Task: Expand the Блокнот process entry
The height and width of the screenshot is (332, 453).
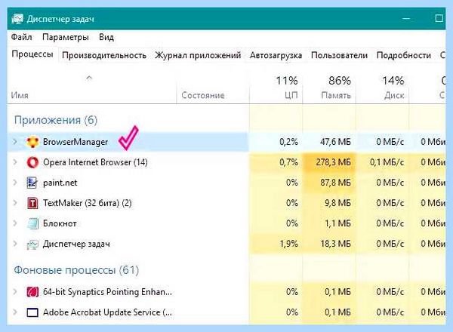Action: click(15, 223)
